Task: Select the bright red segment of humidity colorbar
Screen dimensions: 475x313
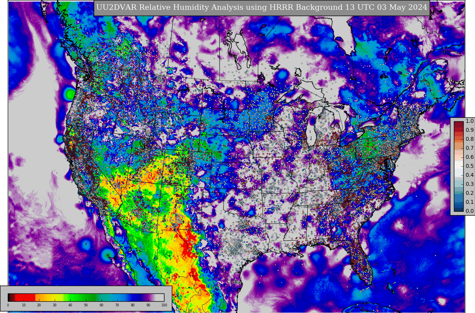Action: click(x=25, y=297)
